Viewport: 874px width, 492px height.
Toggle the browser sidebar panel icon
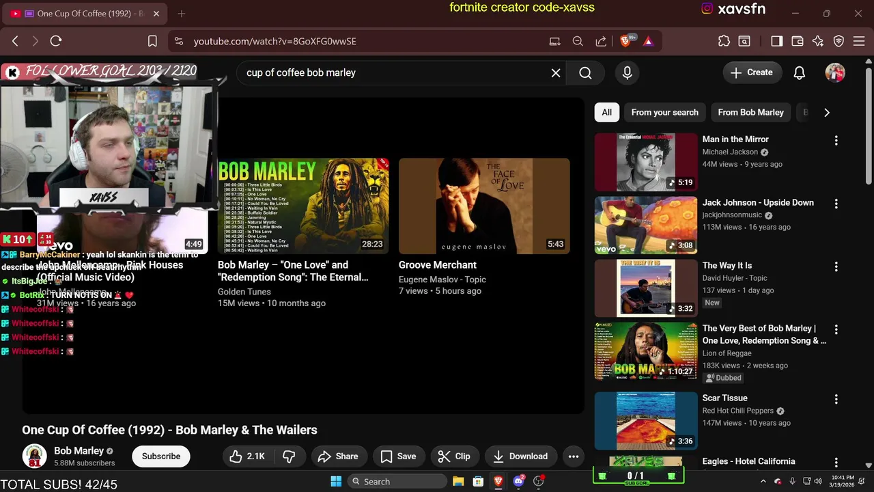[x=776, y=41]
